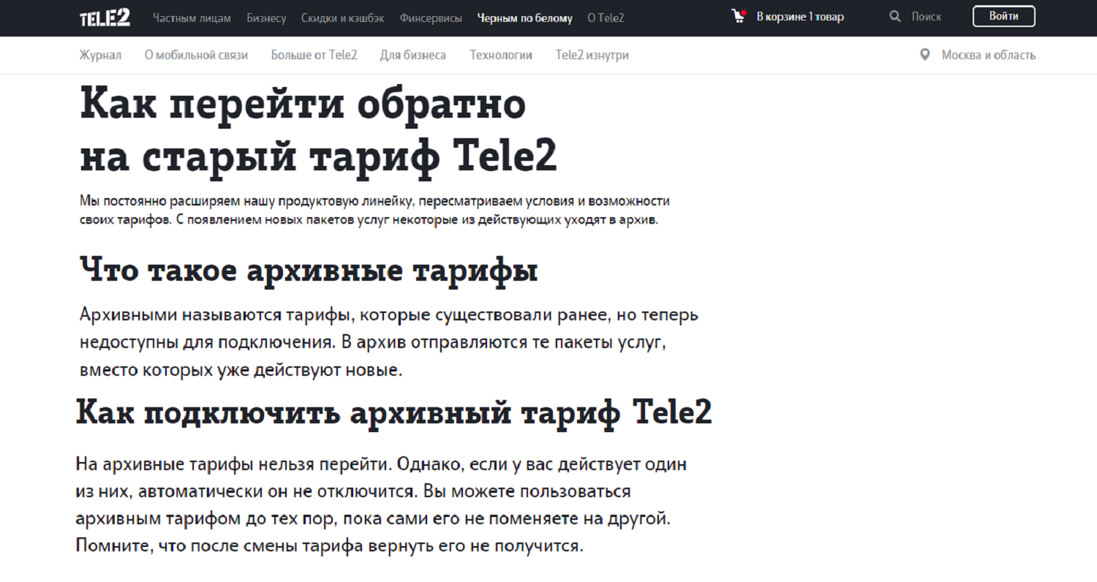Click the search magnifier icon

pyautogui.click(x=895, y=16)
